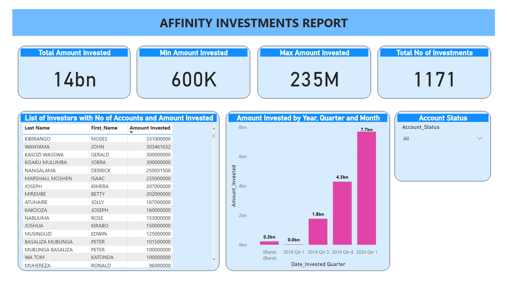Select the MARSHALL MOSHEN table row
The height and width of the screenshot is (285, 507).
tap(48, 178)
